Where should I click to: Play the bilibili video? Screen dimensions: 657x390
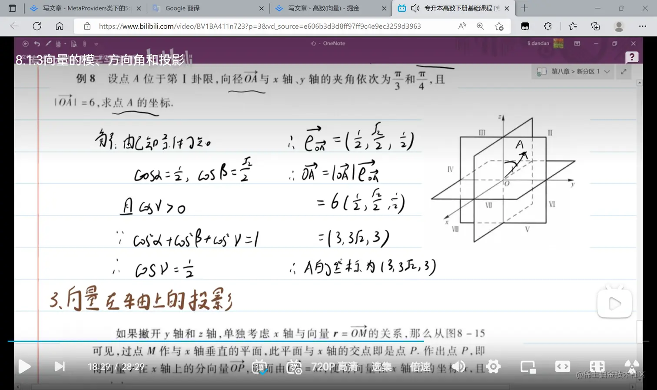point(24,367)
